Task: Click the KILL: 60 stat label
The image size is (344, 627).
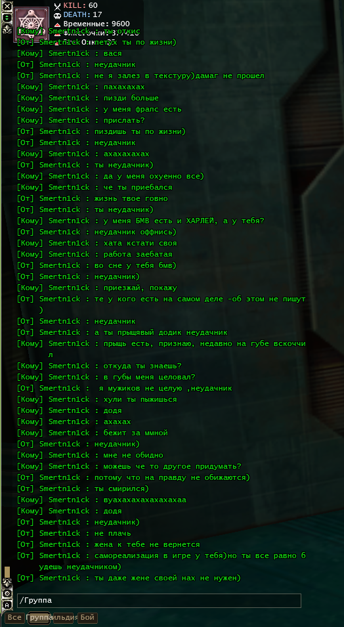Action: coord(80,5)
